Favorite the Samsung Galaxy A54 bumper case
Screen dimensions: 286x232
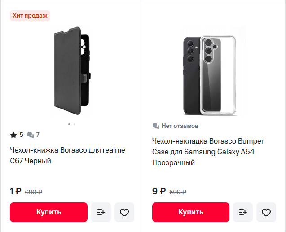coord(266,212)
